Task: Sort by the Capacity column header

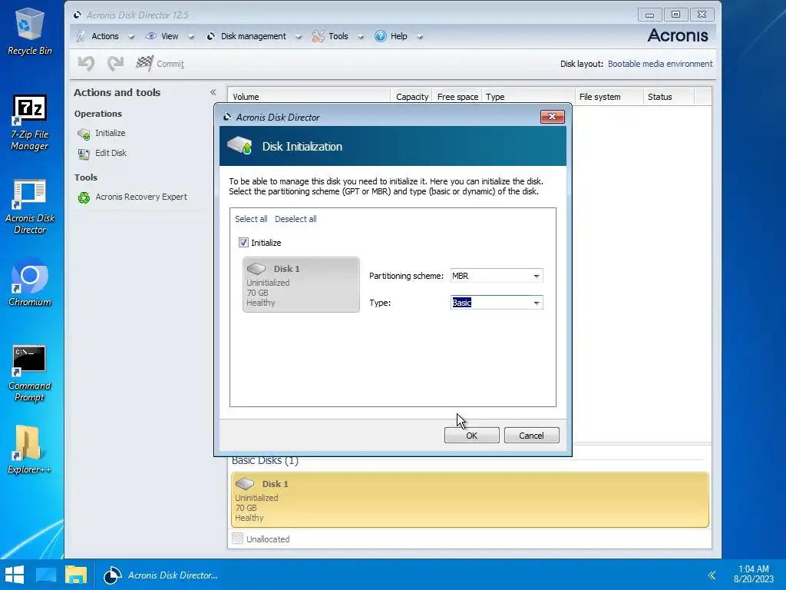Action: coord(411,97)
